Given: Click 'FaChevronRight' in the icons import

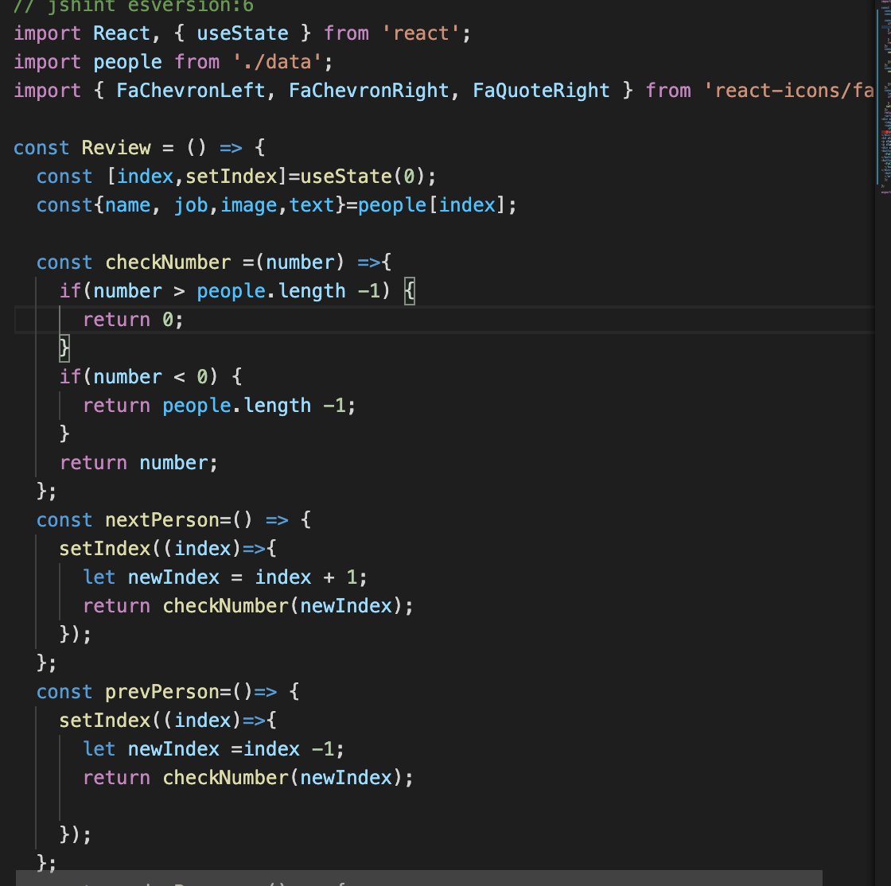Looking at the screenshot, I should [369, 91].
